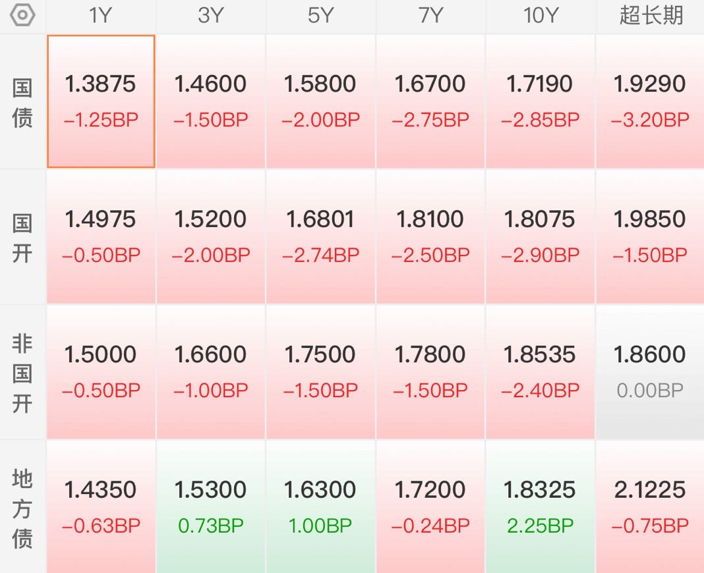Open 地方债 超长期 cell 2.1225
704x573 pixels.
651,507
